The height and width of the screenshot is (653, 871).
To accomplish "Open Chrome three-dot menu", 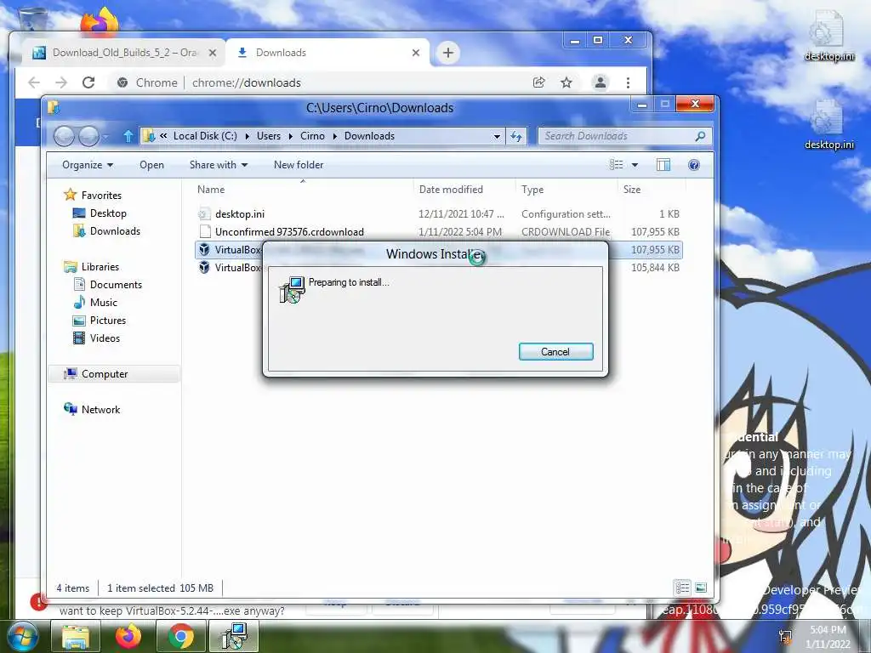I will click(628, 82).
